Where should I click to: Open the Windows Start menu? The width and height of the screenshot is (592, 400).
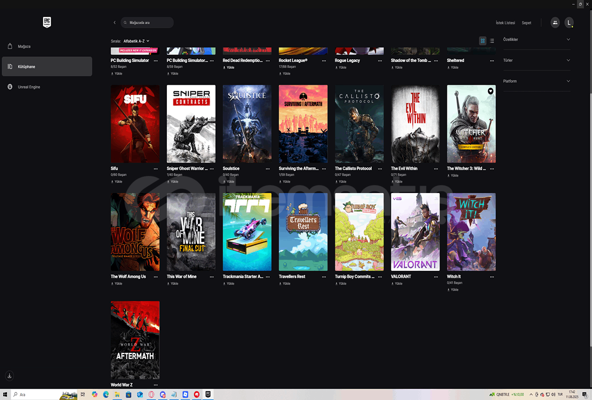point(5,394)
